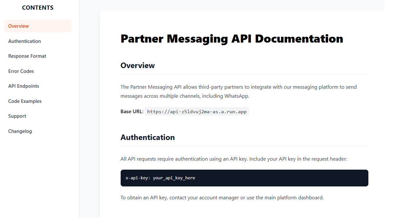Click the Overview section heading in main content
Viewport: 399px width, 219px height.
137,65
